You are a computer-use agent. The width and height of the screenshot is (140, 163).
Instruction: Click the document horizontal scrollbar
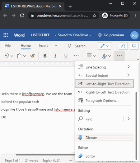point(45,155)
